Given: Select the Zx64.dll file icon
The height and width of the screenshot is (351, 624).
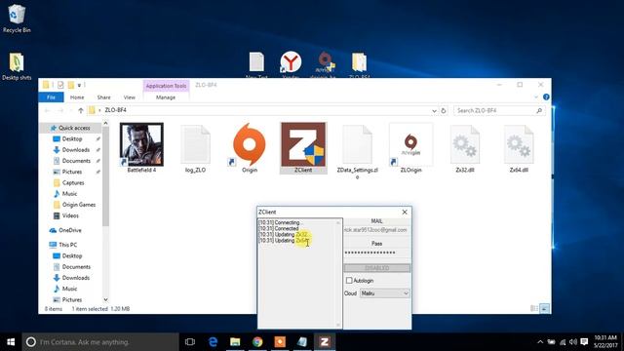Looking at the screenshot, I should [x=519, y=144].
